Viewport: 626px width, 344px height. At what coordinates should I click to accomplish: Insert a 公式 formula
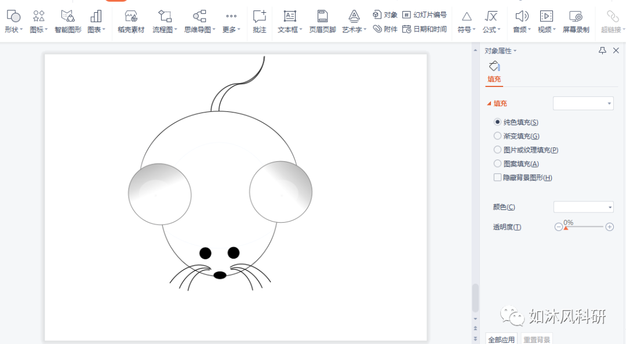click(x=491, y=21)
